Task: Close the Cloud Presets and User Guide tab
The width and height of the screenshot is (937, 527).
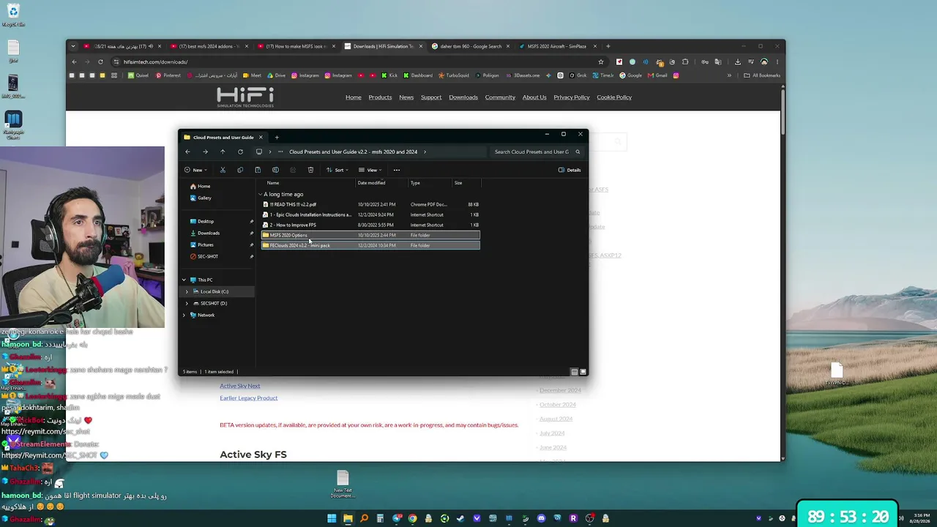Action: 260,137
